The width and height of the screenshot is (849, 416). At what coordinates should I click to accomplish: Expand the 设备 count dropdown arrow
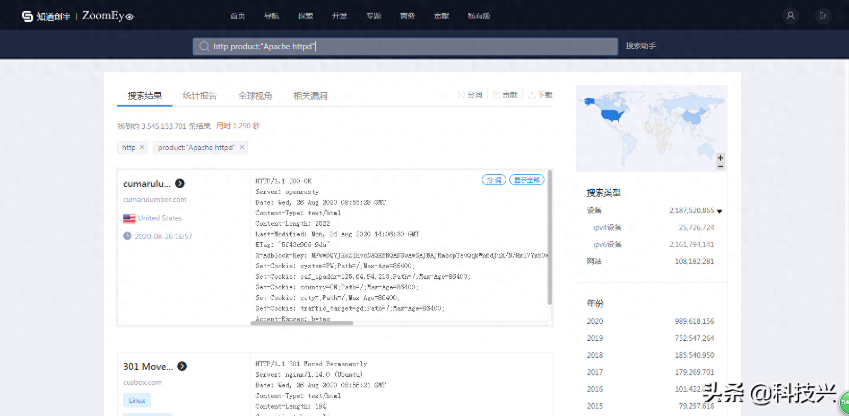tap(720, 211)
